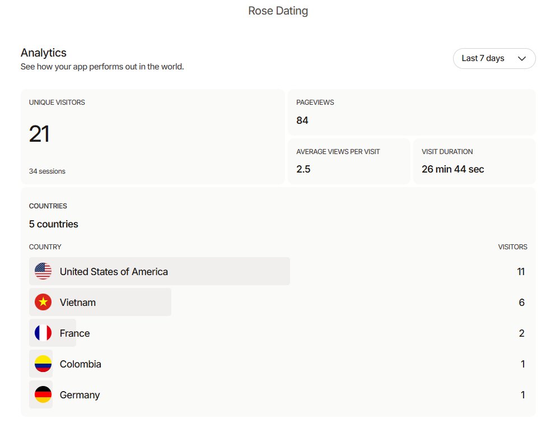Click the Visitors column header

pyautogui.click(x=512, y=247)
